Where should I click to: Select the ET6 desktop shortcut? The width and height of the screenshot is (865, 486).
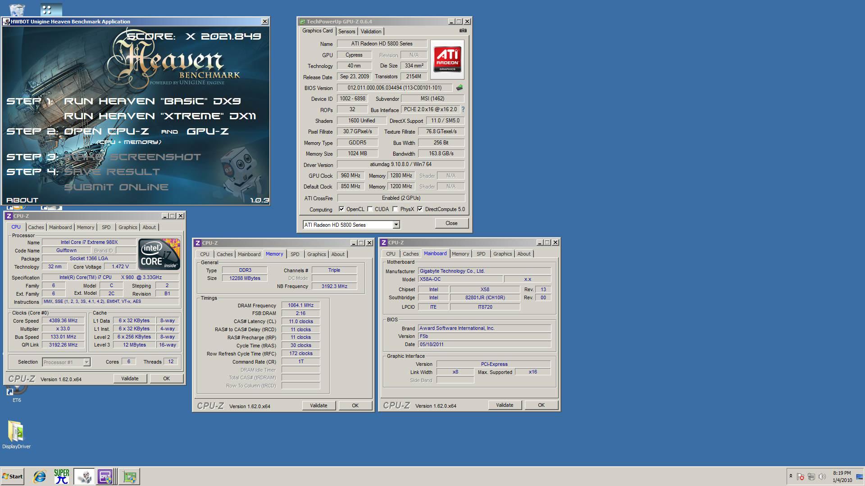[17, 394]
